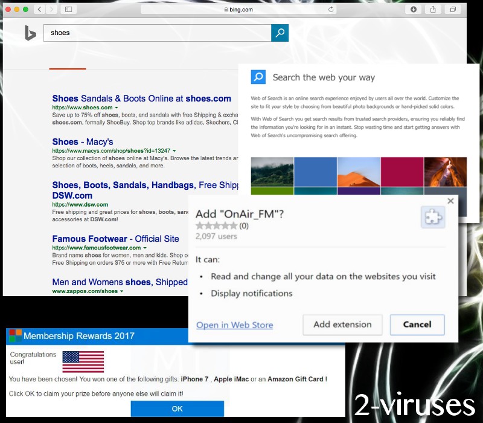This screenshot has width=483, height=423.
Task: Click the Web of Search magnifier icon
Action: click(258, 77)
